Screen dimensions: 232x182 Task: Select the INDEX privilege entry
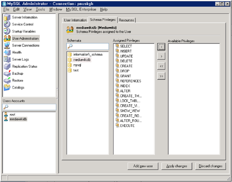[x=123, y=86]
